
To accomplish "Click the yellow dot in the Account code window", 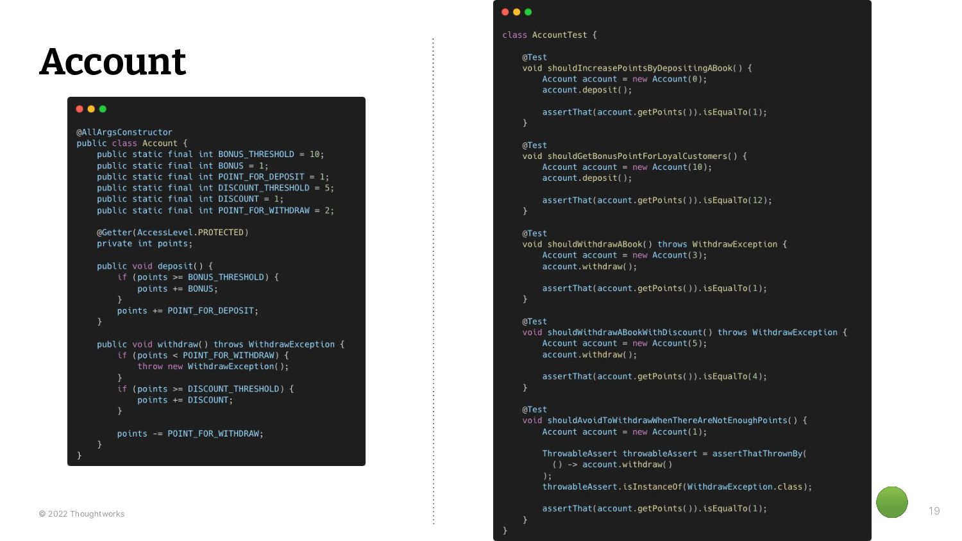I will [91, 109].
